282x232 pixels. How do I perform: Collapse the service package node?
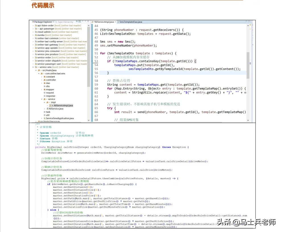coord(42,99)
